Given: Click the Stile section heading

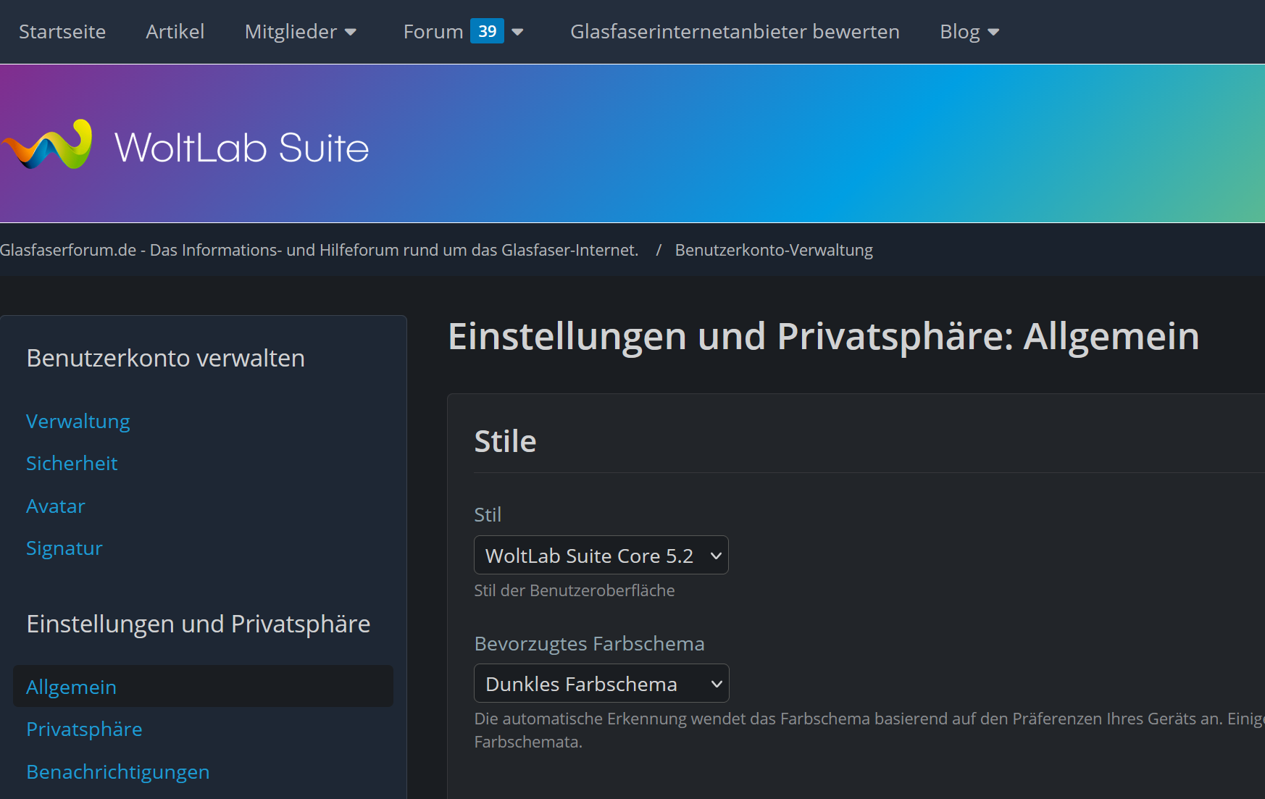Looking at the screenshot, I should 505,441.
